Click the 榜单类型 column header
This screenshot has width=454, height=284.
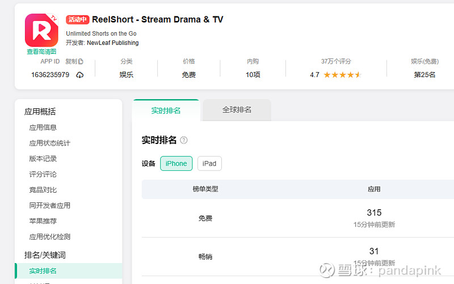pos(205,189)
